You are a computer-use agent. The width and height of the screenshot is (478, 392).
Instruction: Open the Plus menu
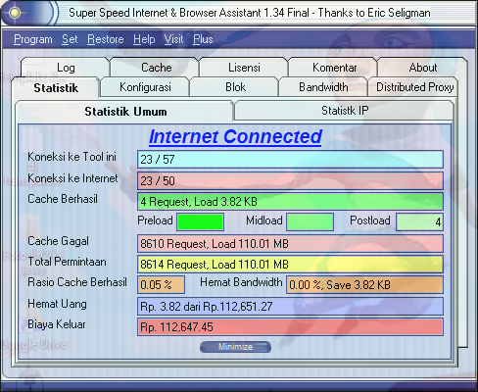coord(203,39)
